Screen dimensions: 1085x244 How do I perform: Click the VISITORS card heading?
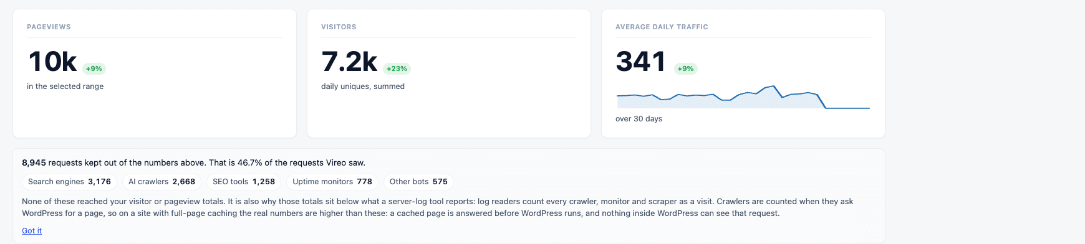(x=339, y=27)
